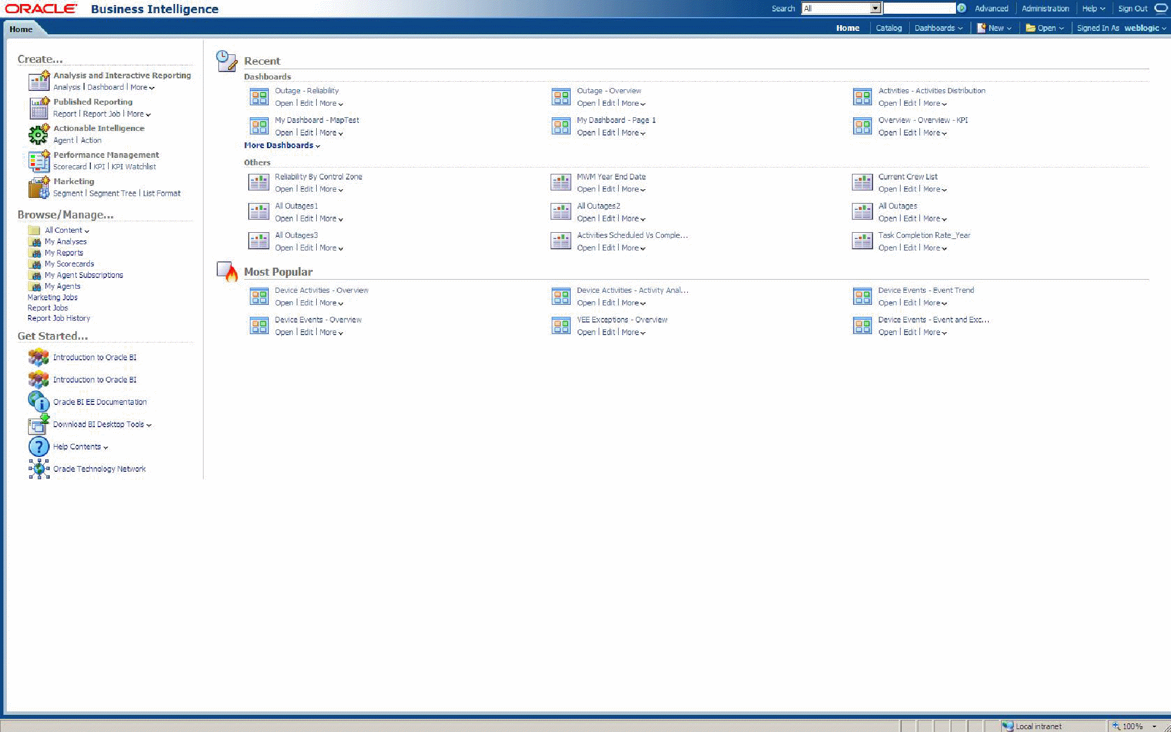The image size is (1171, 732).
Task: Click the Oracle BI EE Documentation globe icon
Action: pos(39,401)
